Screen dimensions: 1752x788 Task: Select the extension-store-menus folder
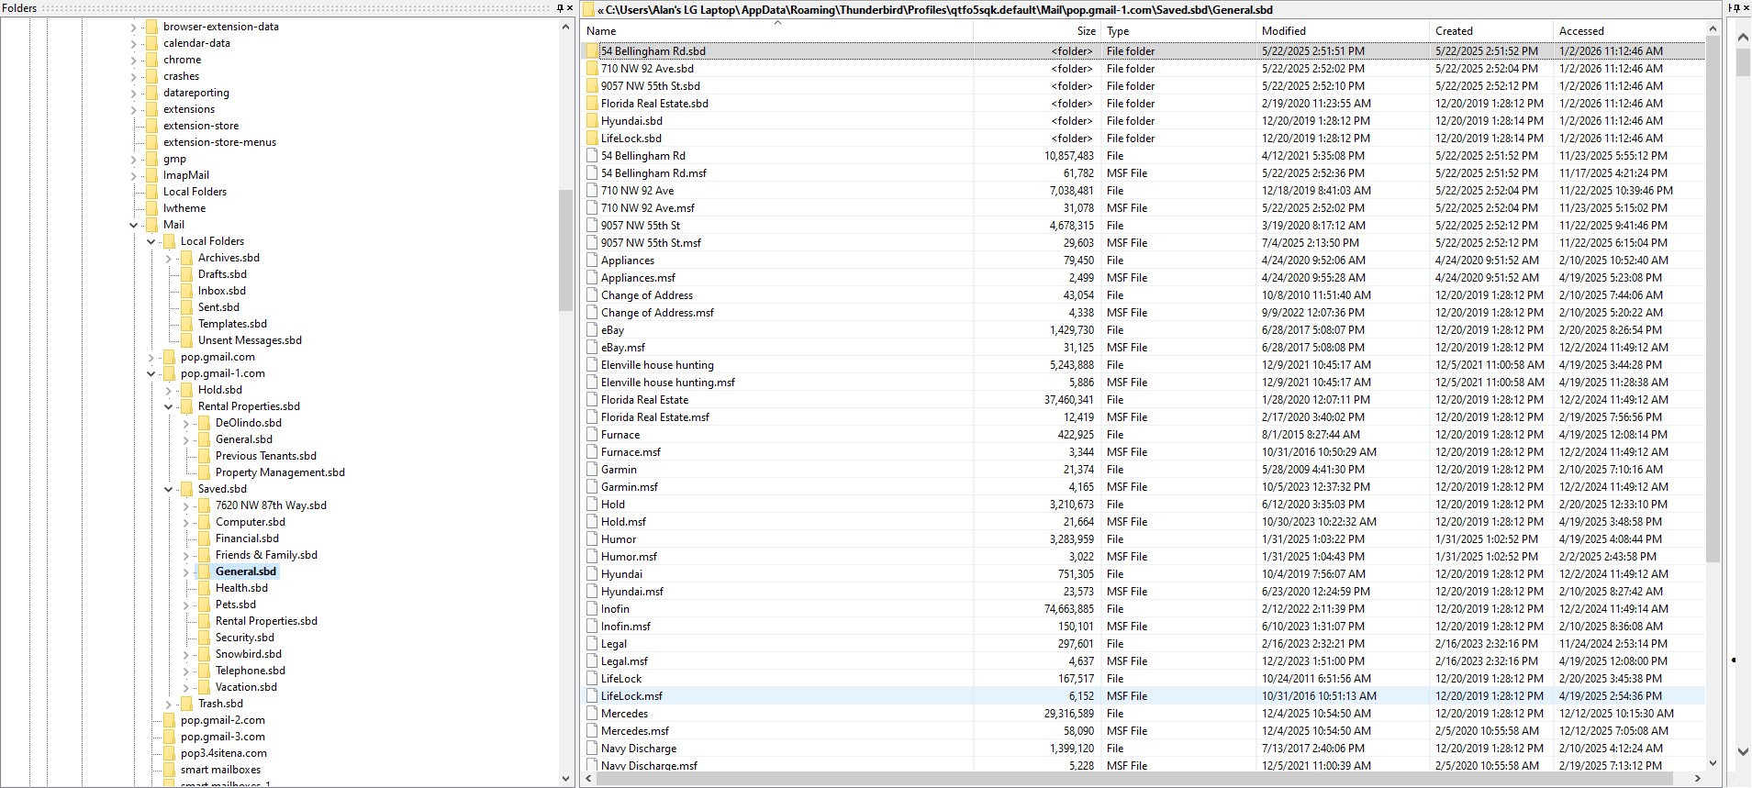point(219,142)
